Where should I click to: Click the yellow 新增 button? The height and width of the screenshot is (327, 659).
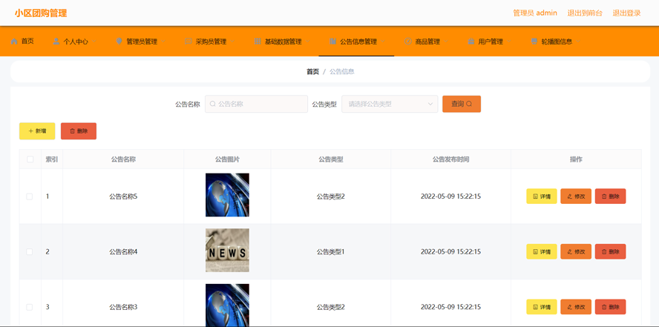point(37,131)
